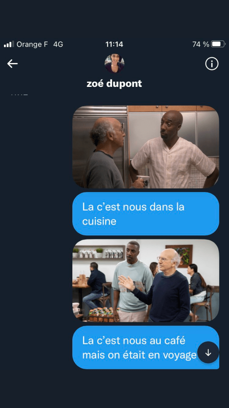Jump to latest messages with down-arrow button
This screenshot has width=229, height=408.
208,353
